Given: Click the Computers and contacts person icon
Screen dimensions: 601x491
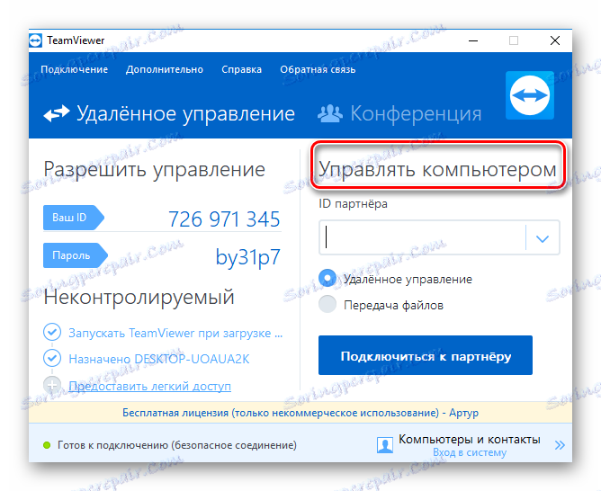Looking at the screenshot, I should pos(385,445).
